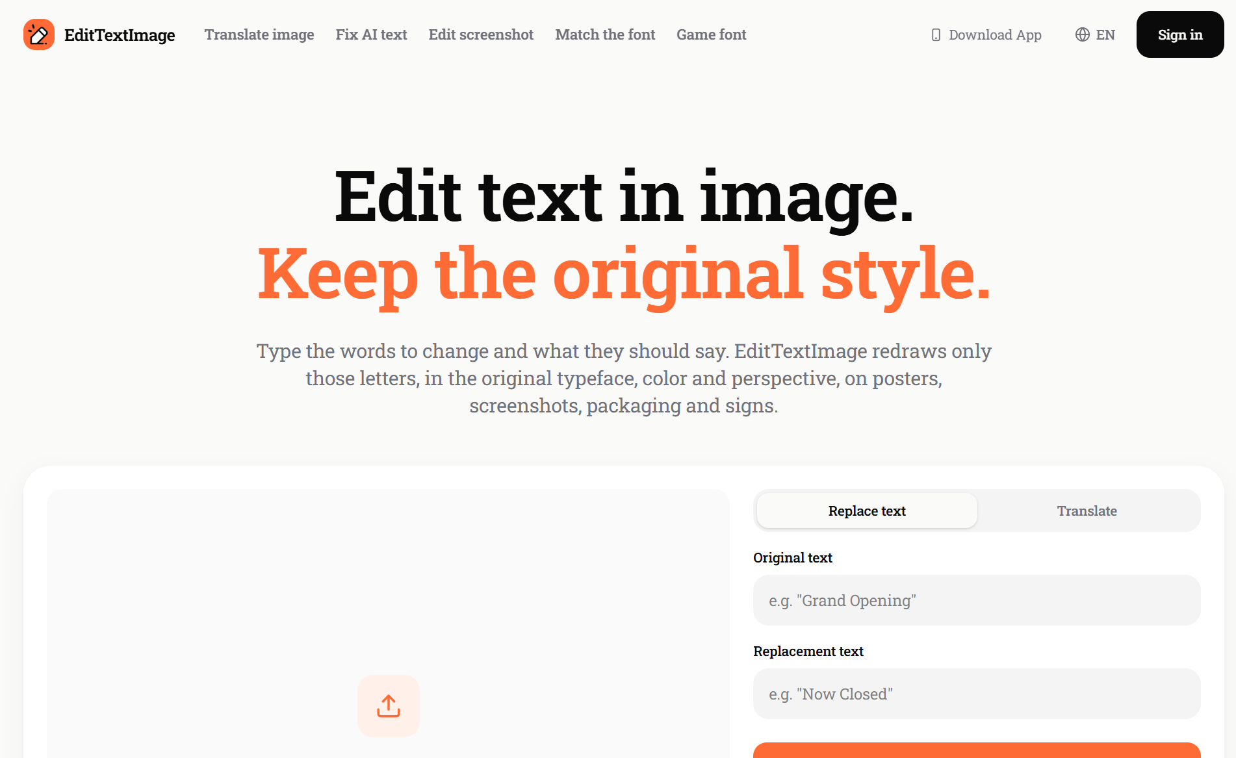Click the orange submit button at bottom
The width and height of the screenshot is (1236, 758).
tap(977, 750)
